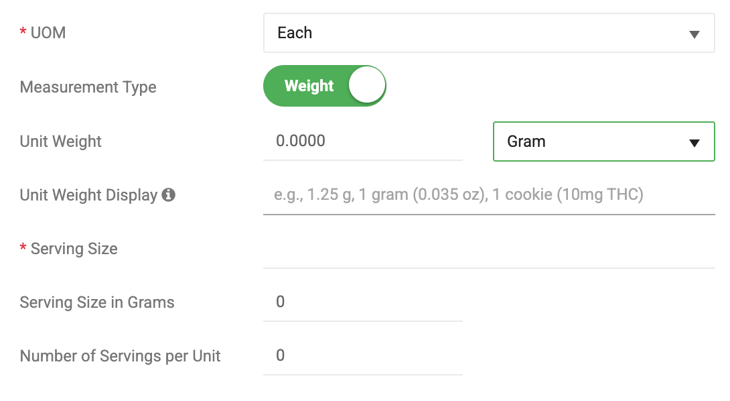This screenshot has height=401, width=730.
Task: Click the info icon beside Unit Weight Display
Action: 169,195
